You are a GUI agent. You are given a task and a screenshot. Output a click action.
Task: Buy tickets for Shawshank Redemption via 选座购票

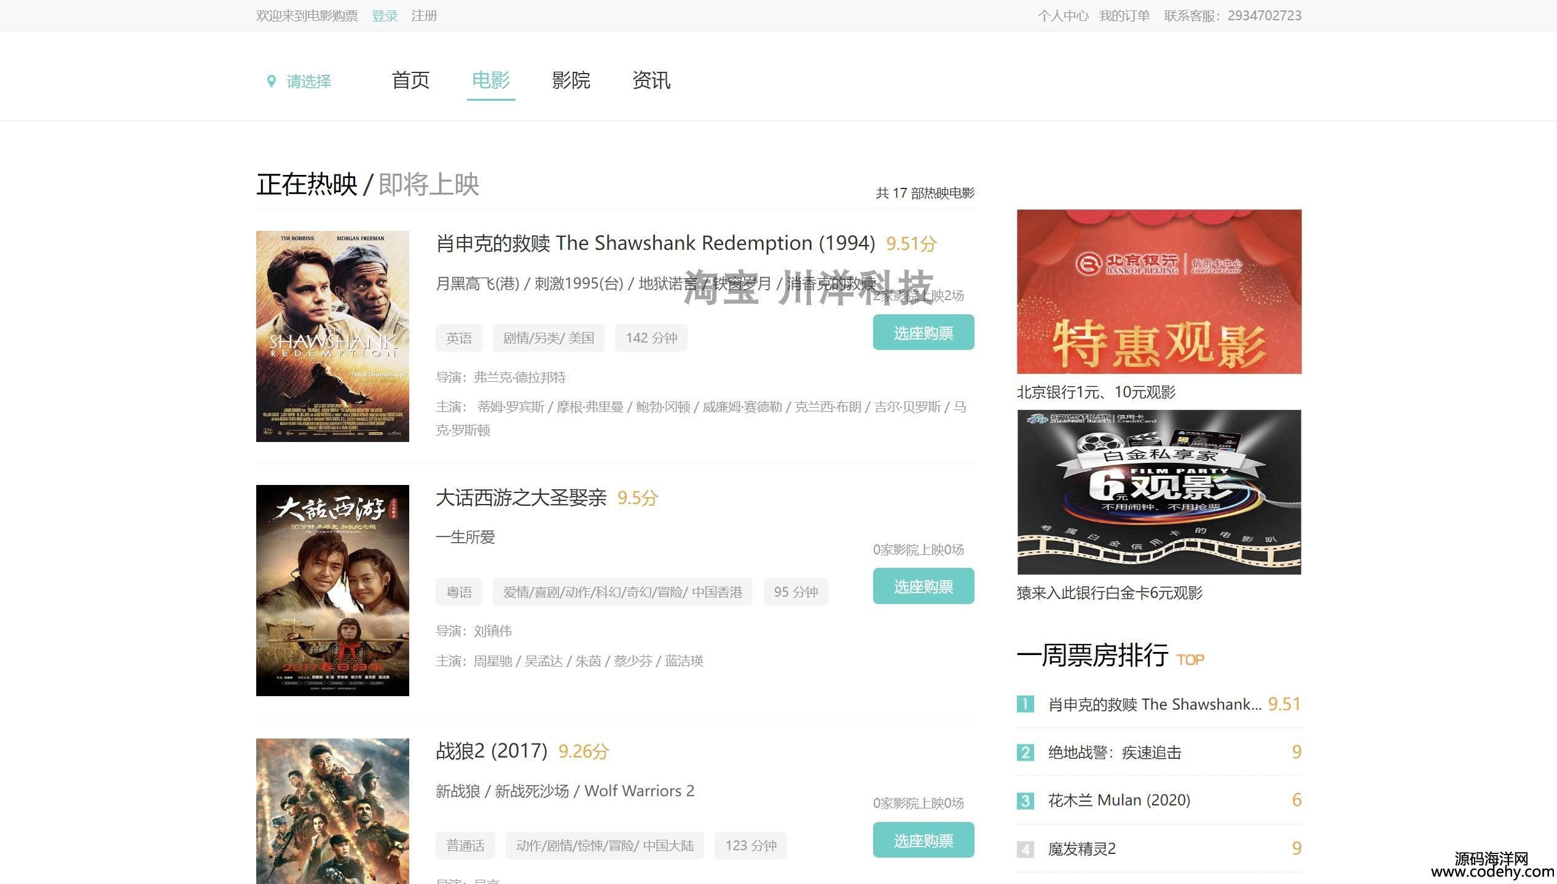pyautogui.click(x=924, y=332)
